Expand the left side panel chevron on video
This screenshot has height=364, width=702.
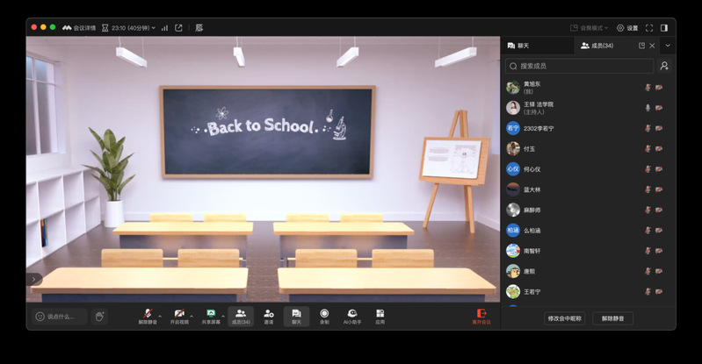pos(34,279)
